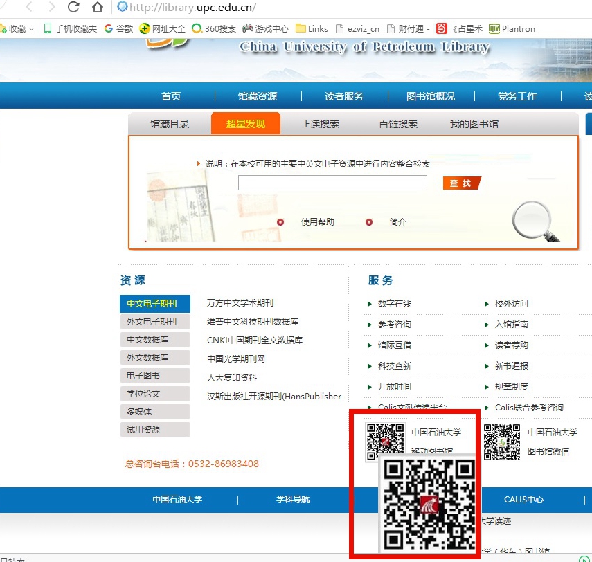
Task: Open the 新书通报 service link
Action: 511,365
